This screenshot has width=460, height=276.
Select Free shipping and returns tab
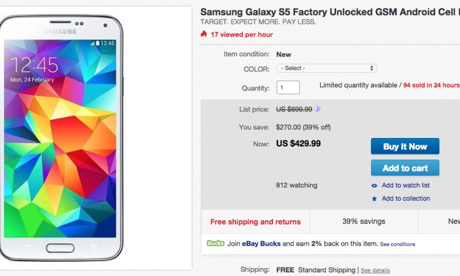click(255, 222)
